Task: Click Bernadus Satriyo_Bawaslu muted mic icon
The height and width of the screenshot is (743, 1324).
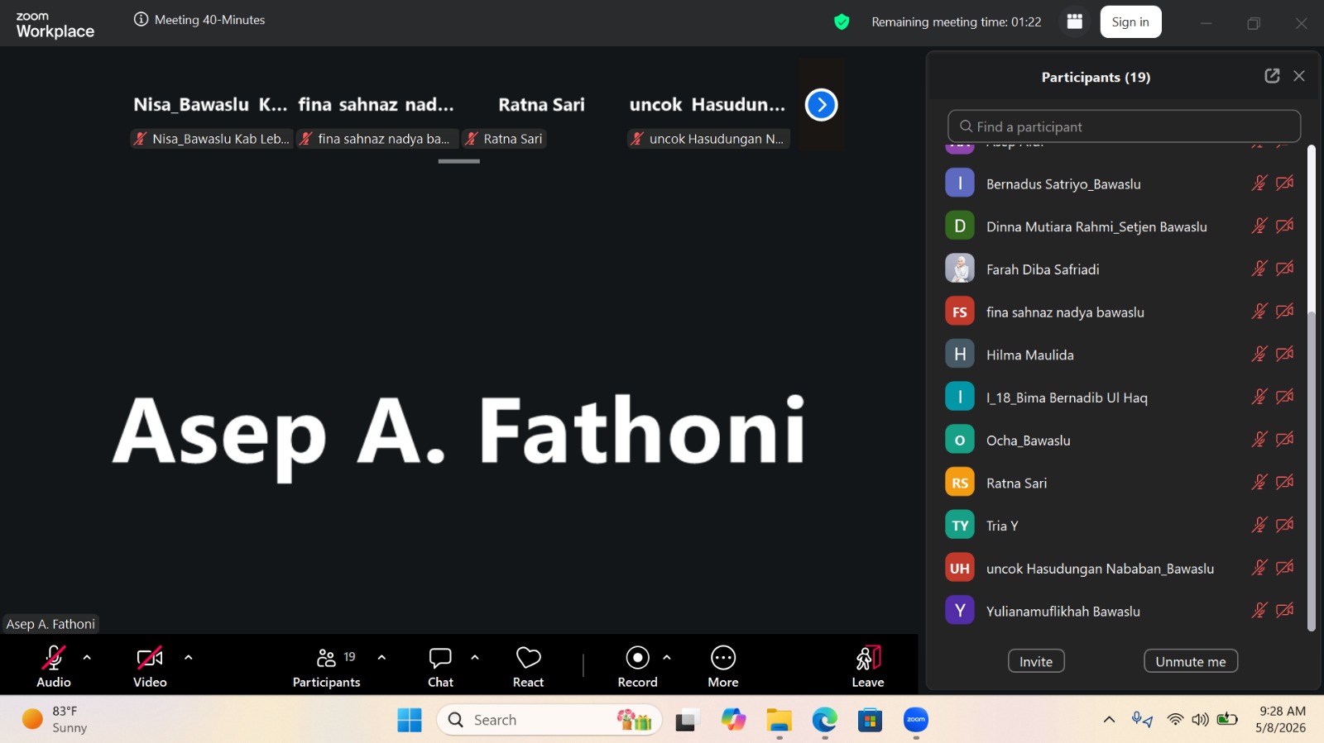Action: click(1259, 183)
